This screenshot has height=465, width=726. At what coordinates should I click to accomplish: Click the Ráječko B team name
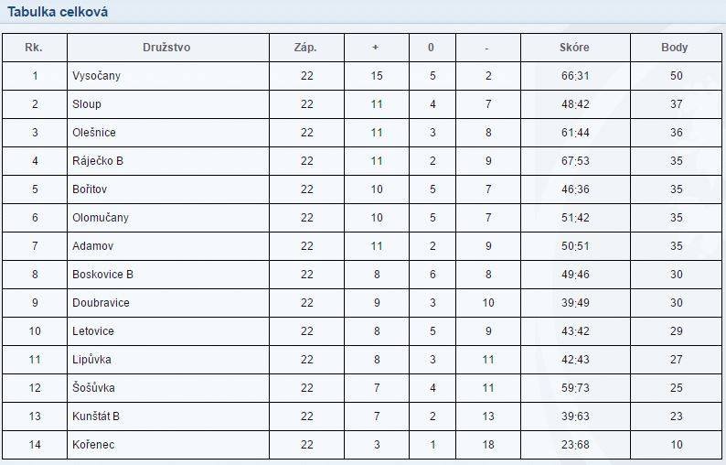point(98,161)
